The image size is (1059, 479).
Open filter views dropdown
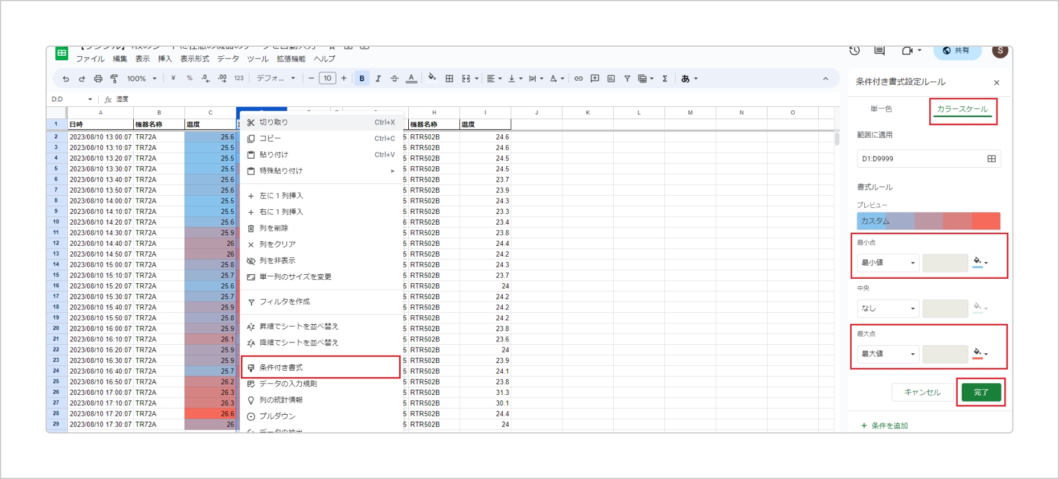[646, 79]
